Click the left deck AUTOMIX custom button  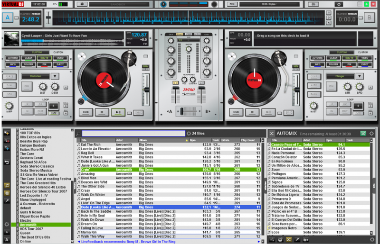coord(13,58)
